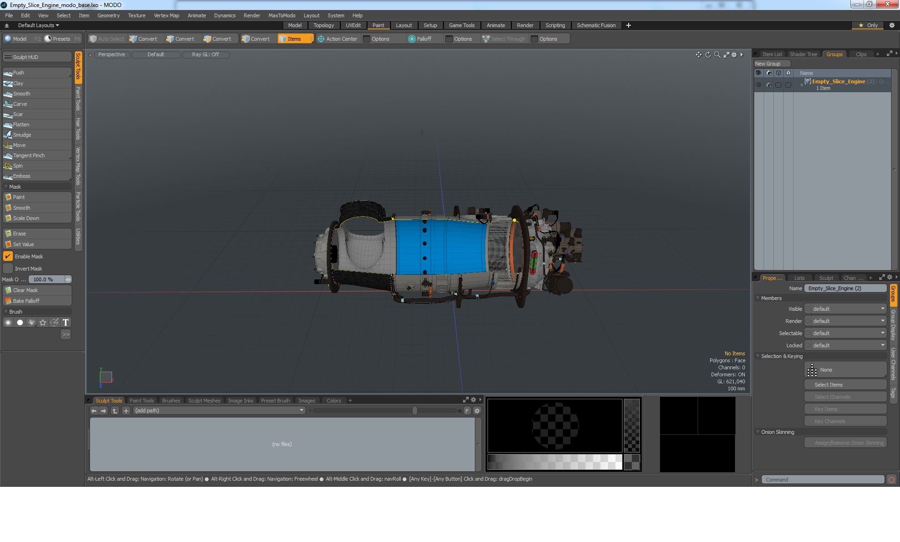Select the Smudge sculpt tool
Screen dimensions: 900x542
(22, 135)
